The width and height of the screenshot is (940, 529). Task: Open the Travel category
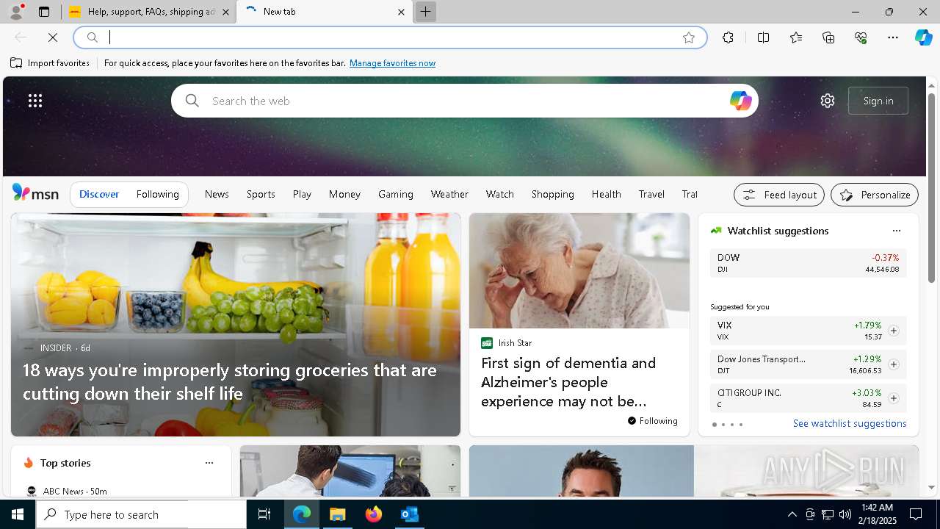click(x=651, y=194)
